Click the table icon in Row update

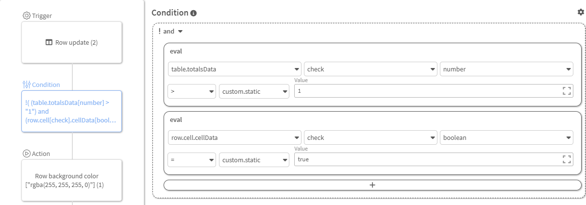(x=49, y=42)
